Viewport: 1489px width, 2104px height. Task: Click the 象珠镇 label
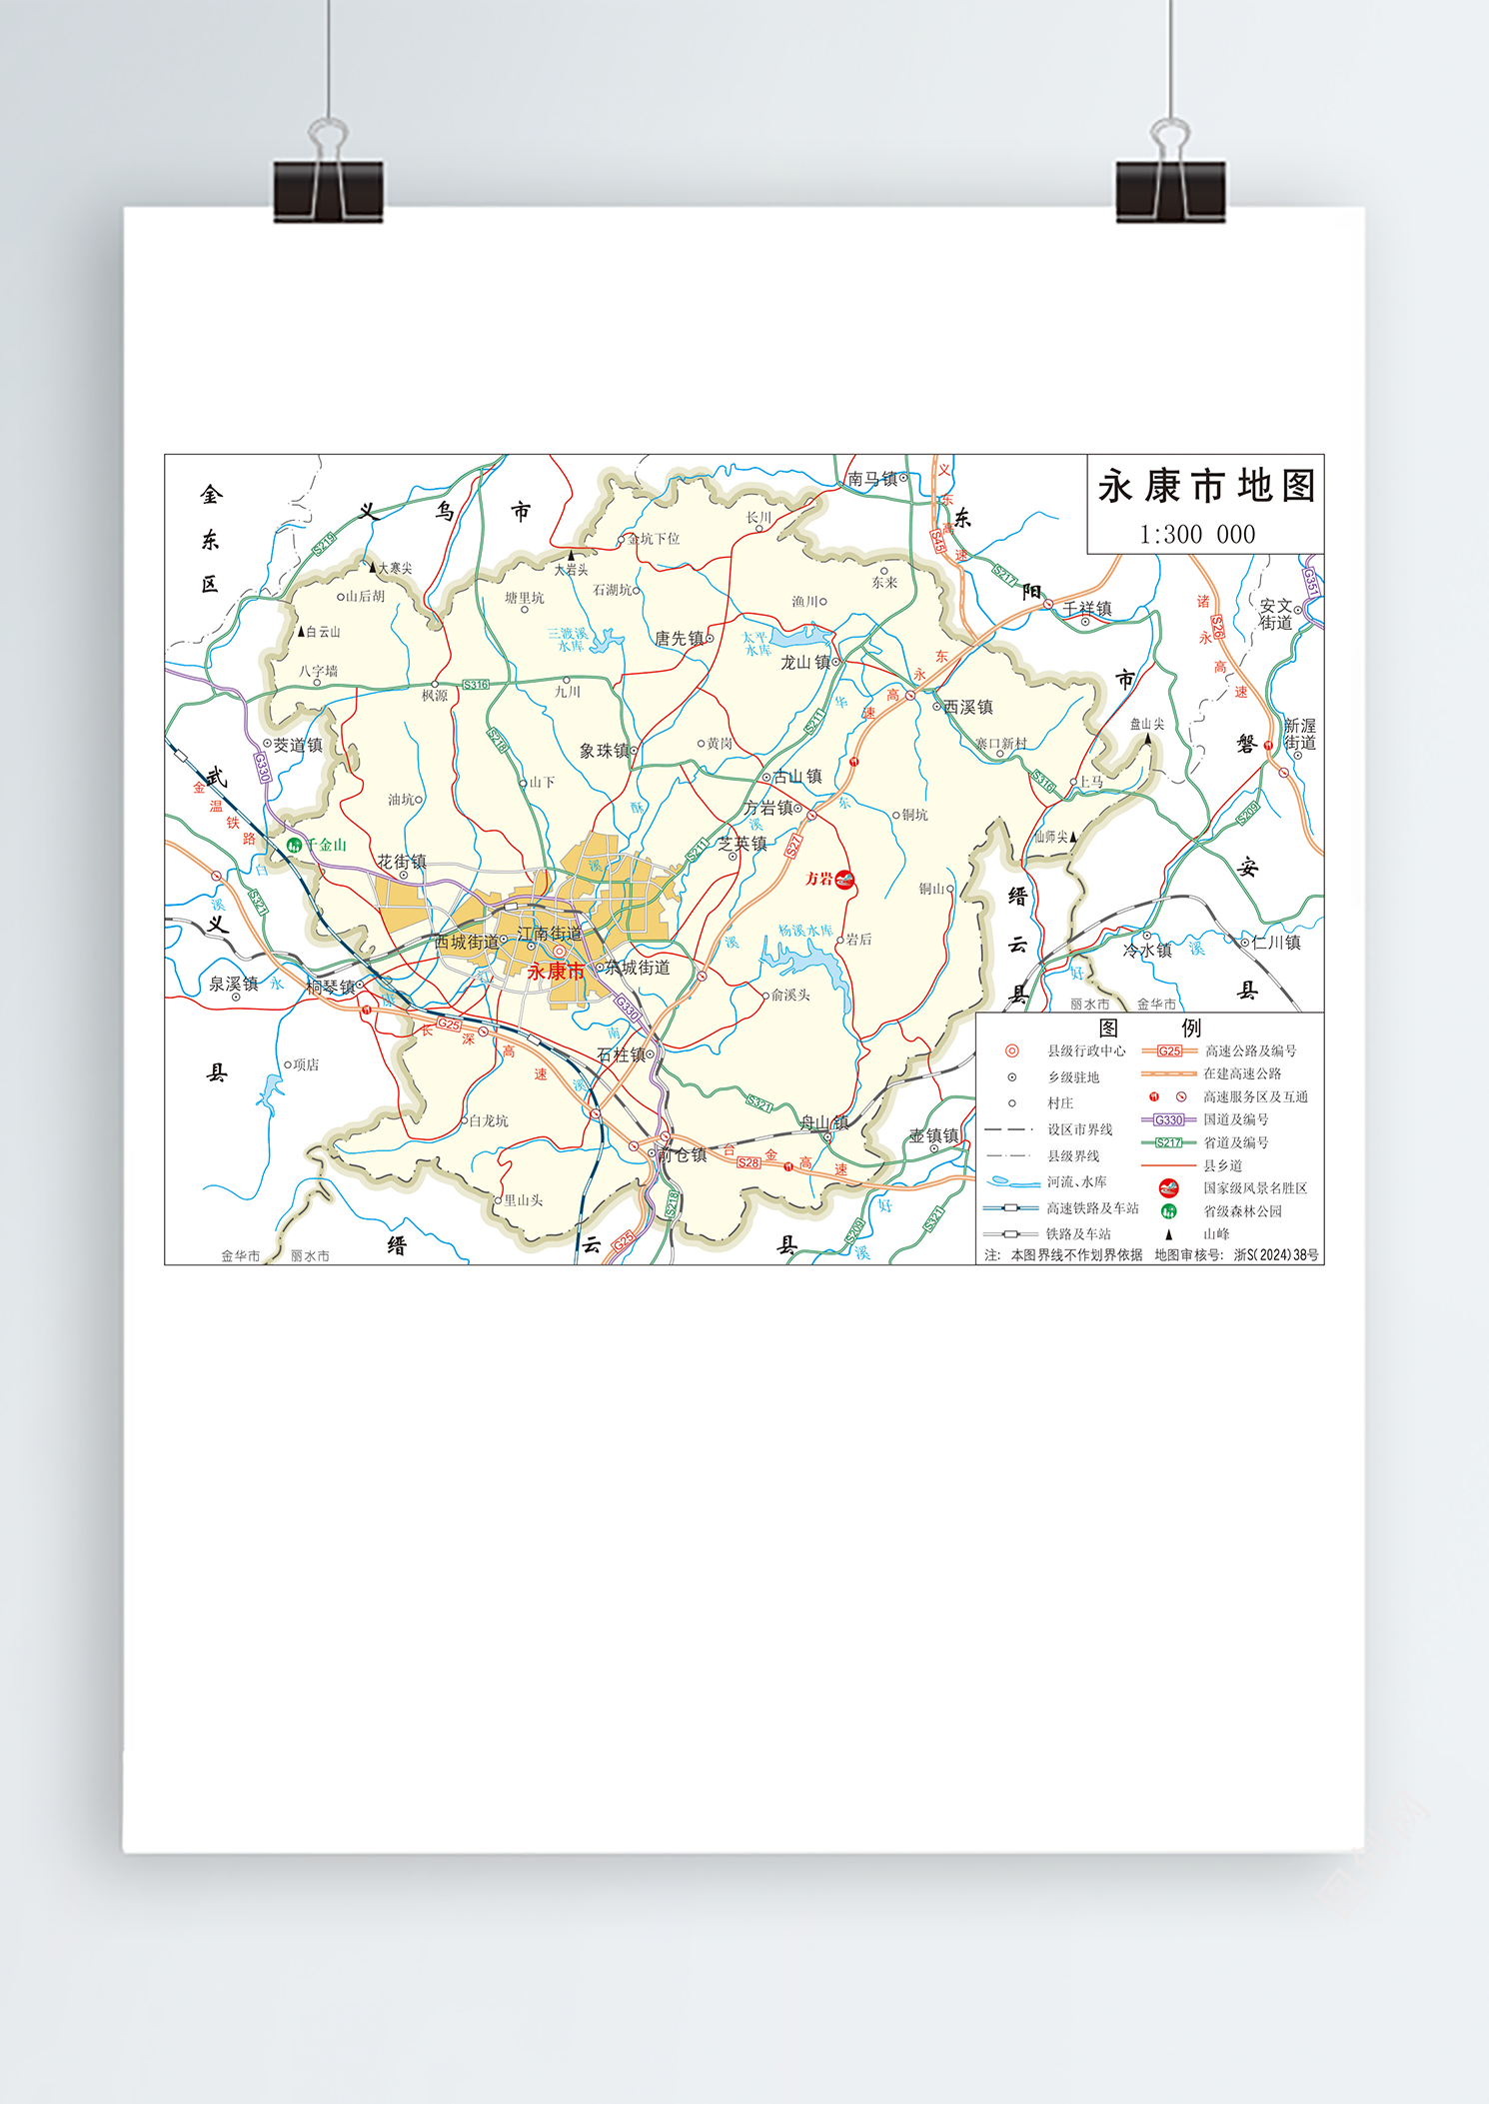pyautogui.click(x=605, y=751)
